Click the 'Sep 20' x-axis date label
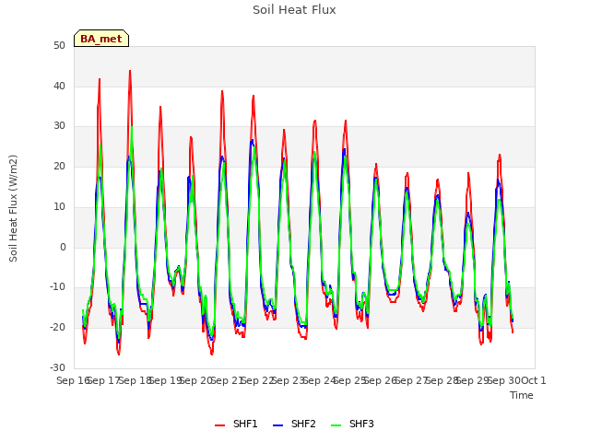The height and width of the screenshot is (442, 590). tap(196, 380)
